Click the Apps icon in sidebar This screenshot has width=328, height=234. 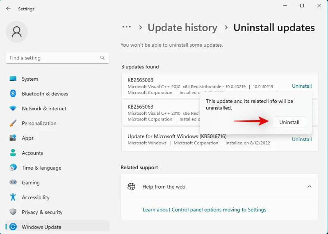tap(13, 138)
